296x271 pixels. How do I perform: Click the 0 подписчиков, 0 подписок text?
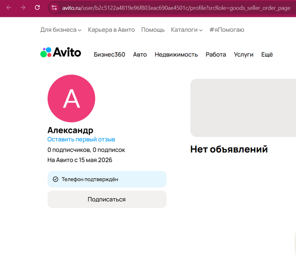pyautogui.click(x=86, y=150)
